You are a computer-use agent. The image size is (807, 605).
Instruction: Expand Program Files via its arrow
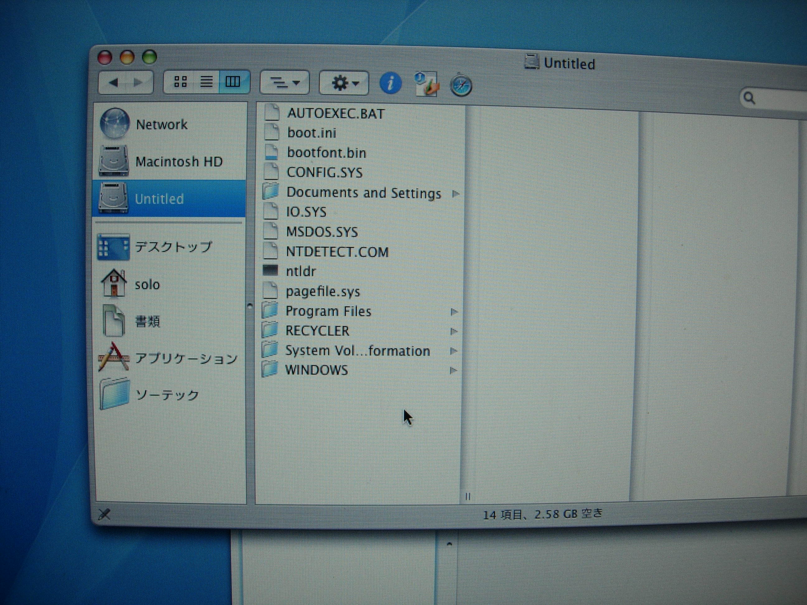(454, 312)
